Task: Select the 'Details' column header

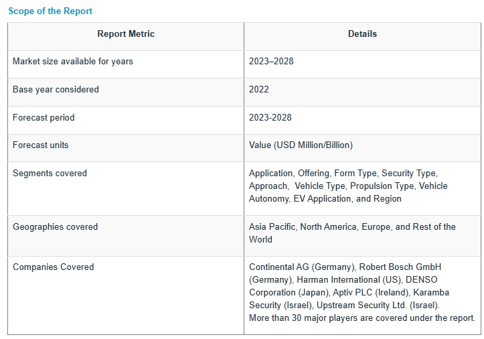Action: pyautogui.click(x=362, y=34)
